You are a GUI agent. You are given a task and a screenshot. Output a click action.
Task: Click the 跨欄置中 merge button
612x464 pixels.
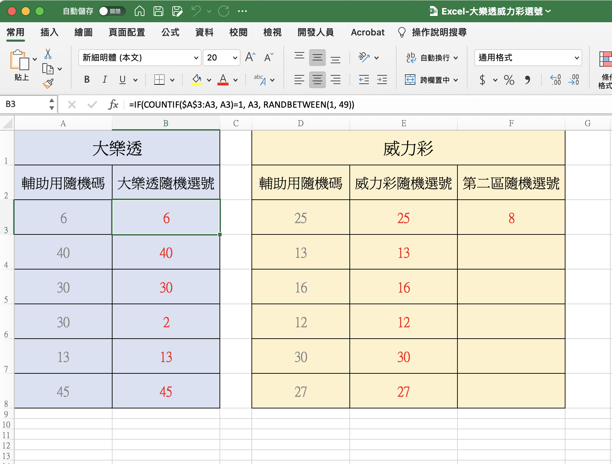point(431,80)
